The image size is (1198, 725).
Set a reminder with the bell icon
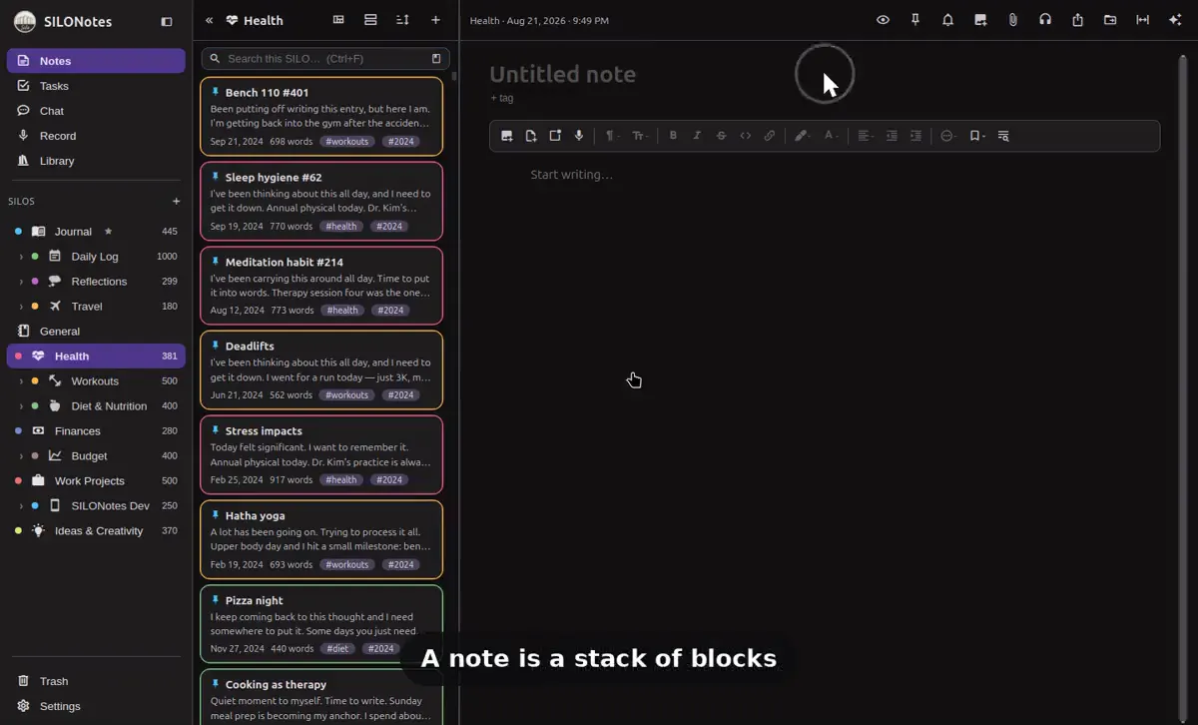(947, 20)
